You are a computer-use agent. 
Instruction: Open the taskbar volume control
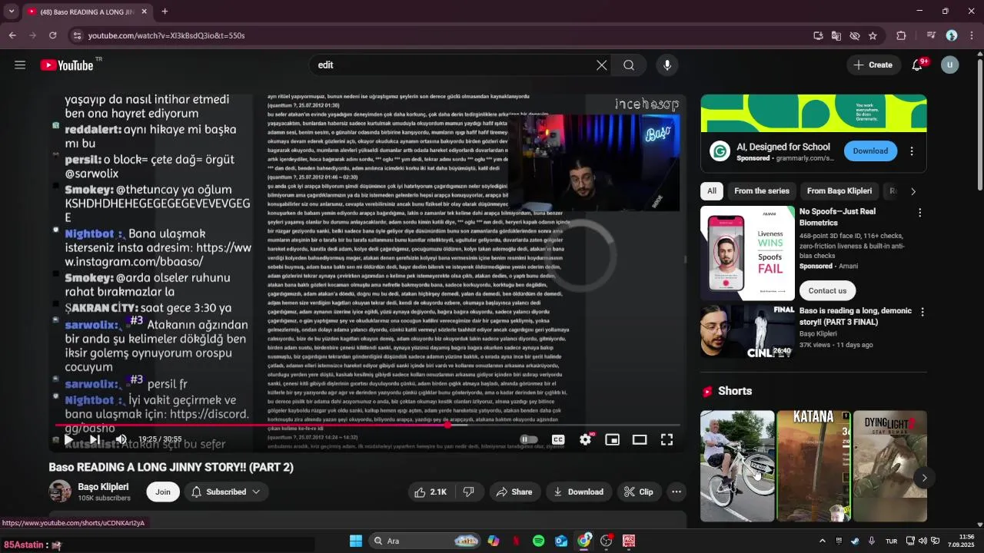tap(922, 541)
